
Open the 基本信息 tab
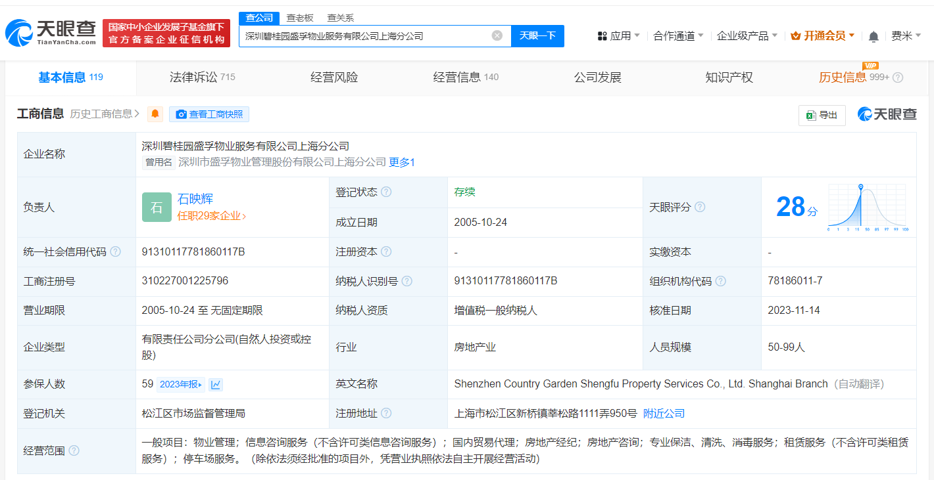point(70,77)
